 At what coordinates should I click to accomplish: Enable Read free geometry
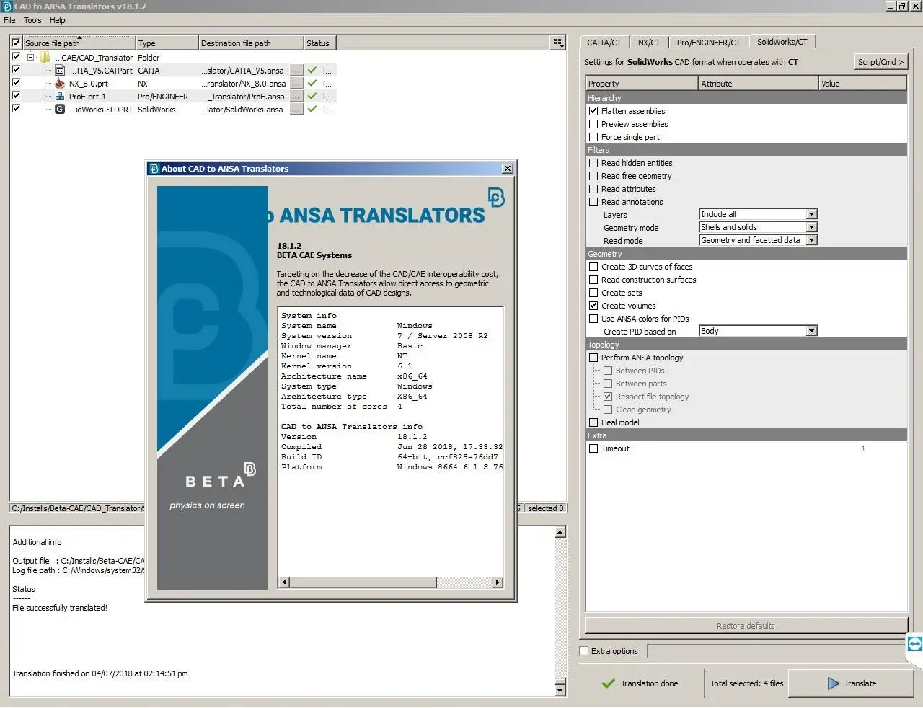(593, 176)
